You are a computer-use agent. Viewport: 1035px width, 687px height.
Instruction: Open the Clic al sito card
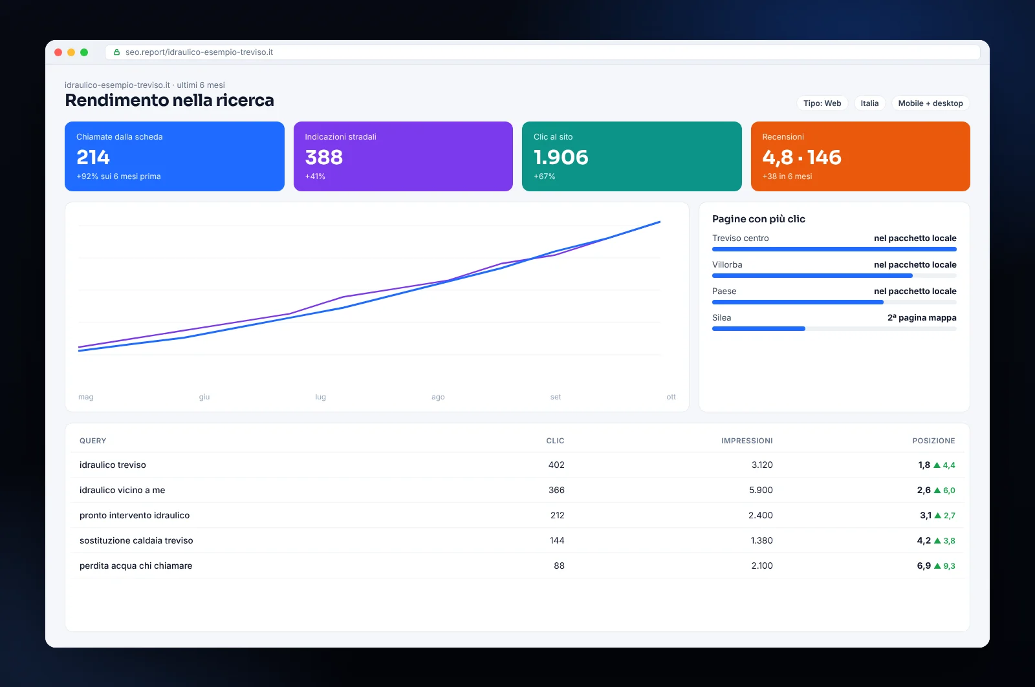click(632, 156)
